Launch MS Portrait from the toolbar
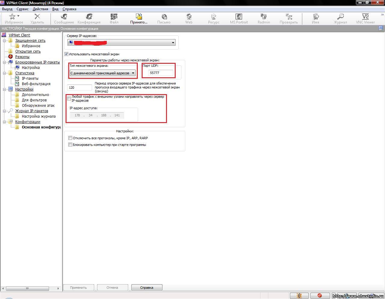The height and width of the screenshot is (299, 385). (239, 17)
